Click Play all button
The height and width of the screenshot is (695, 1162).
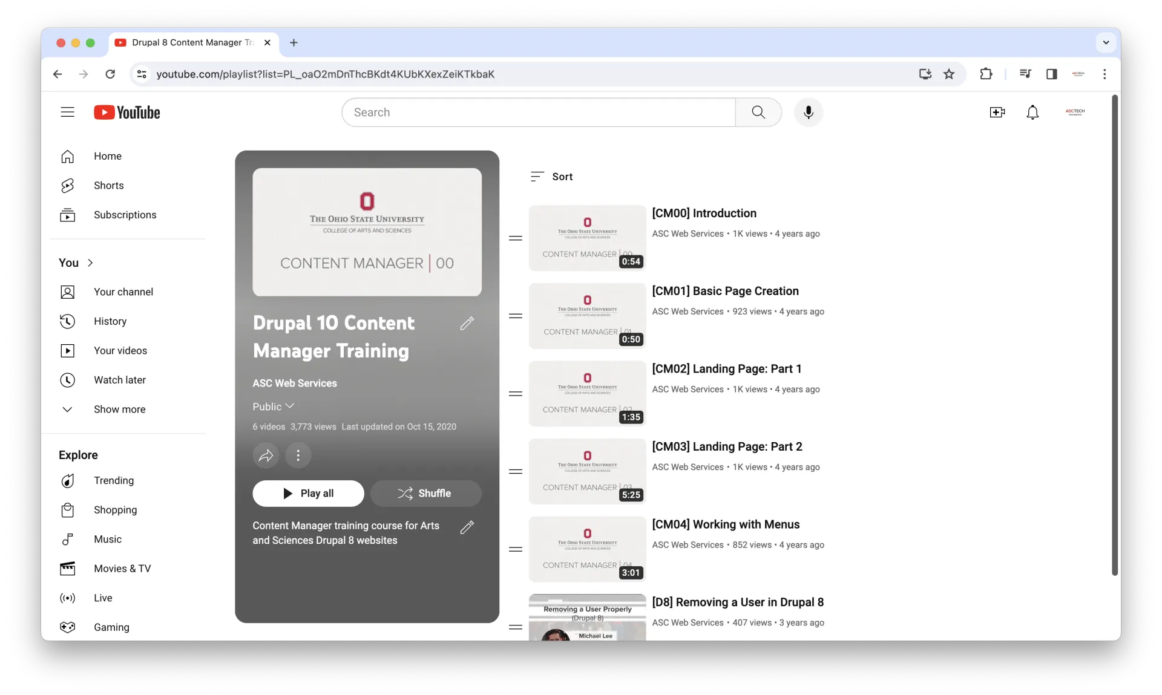coord(308,494)
